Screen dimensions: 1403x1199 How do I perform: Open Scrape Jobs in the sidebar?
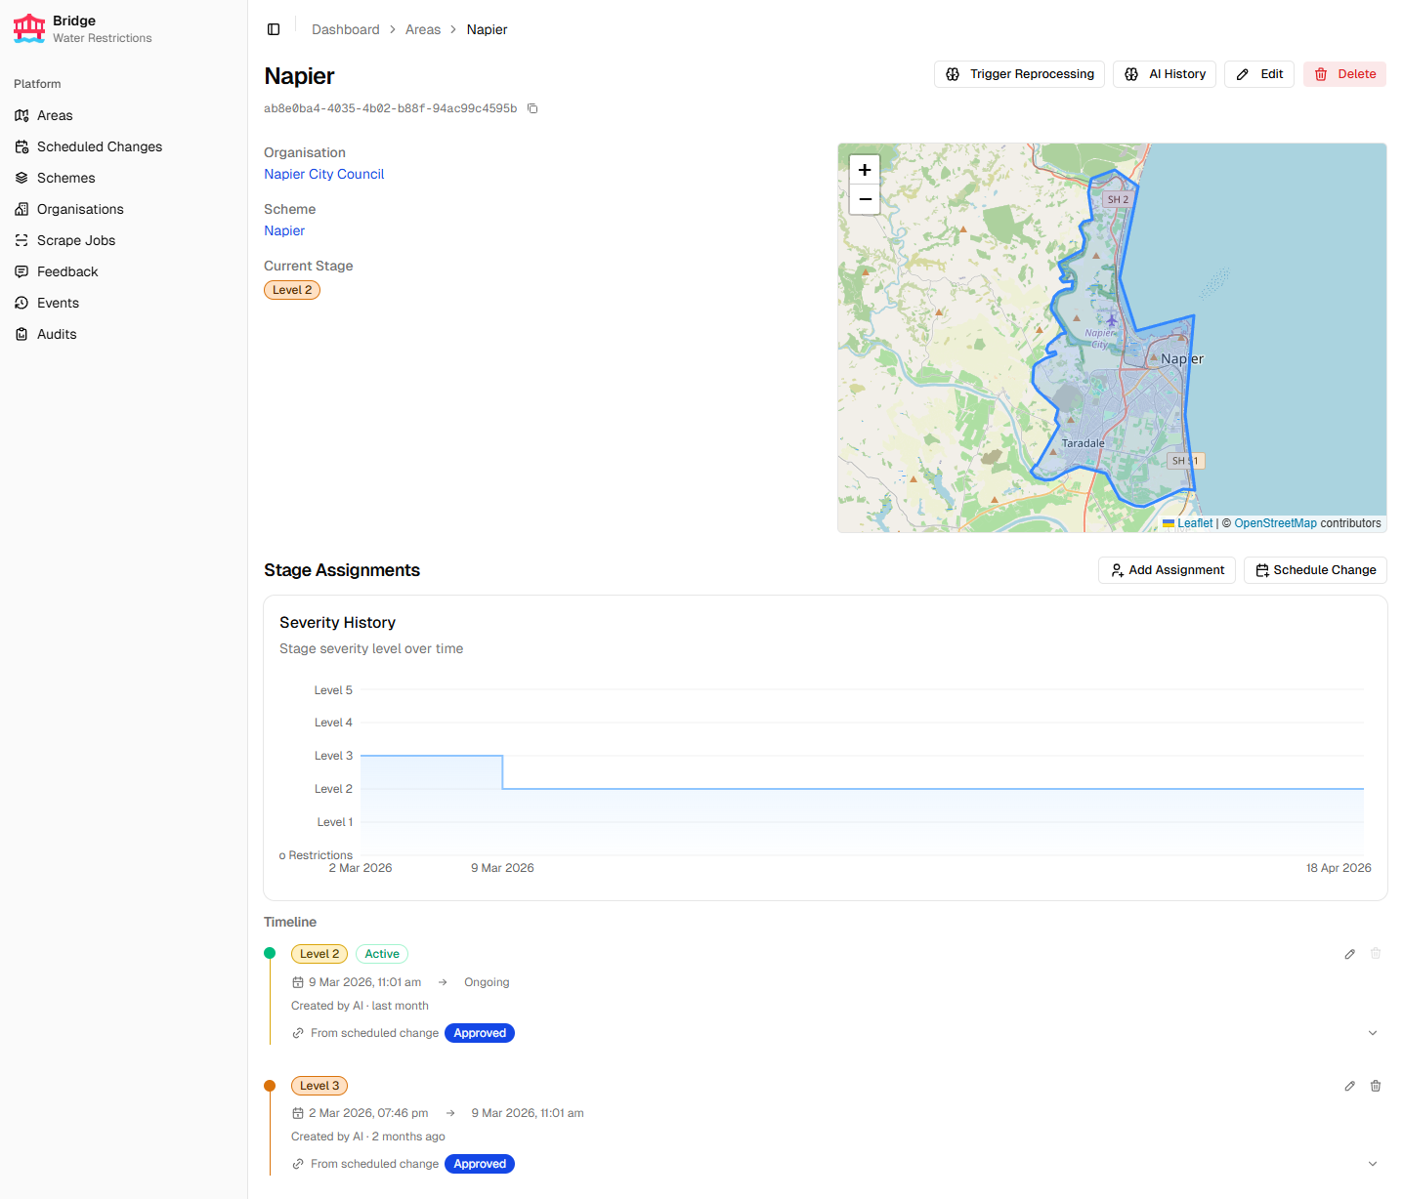(75, 240)
